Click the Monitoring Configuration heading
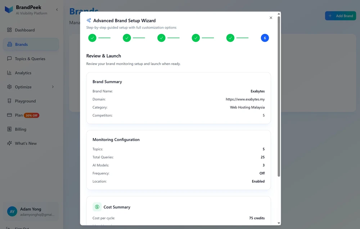This screenshot has height=229, width=360. tap(116, 140)
